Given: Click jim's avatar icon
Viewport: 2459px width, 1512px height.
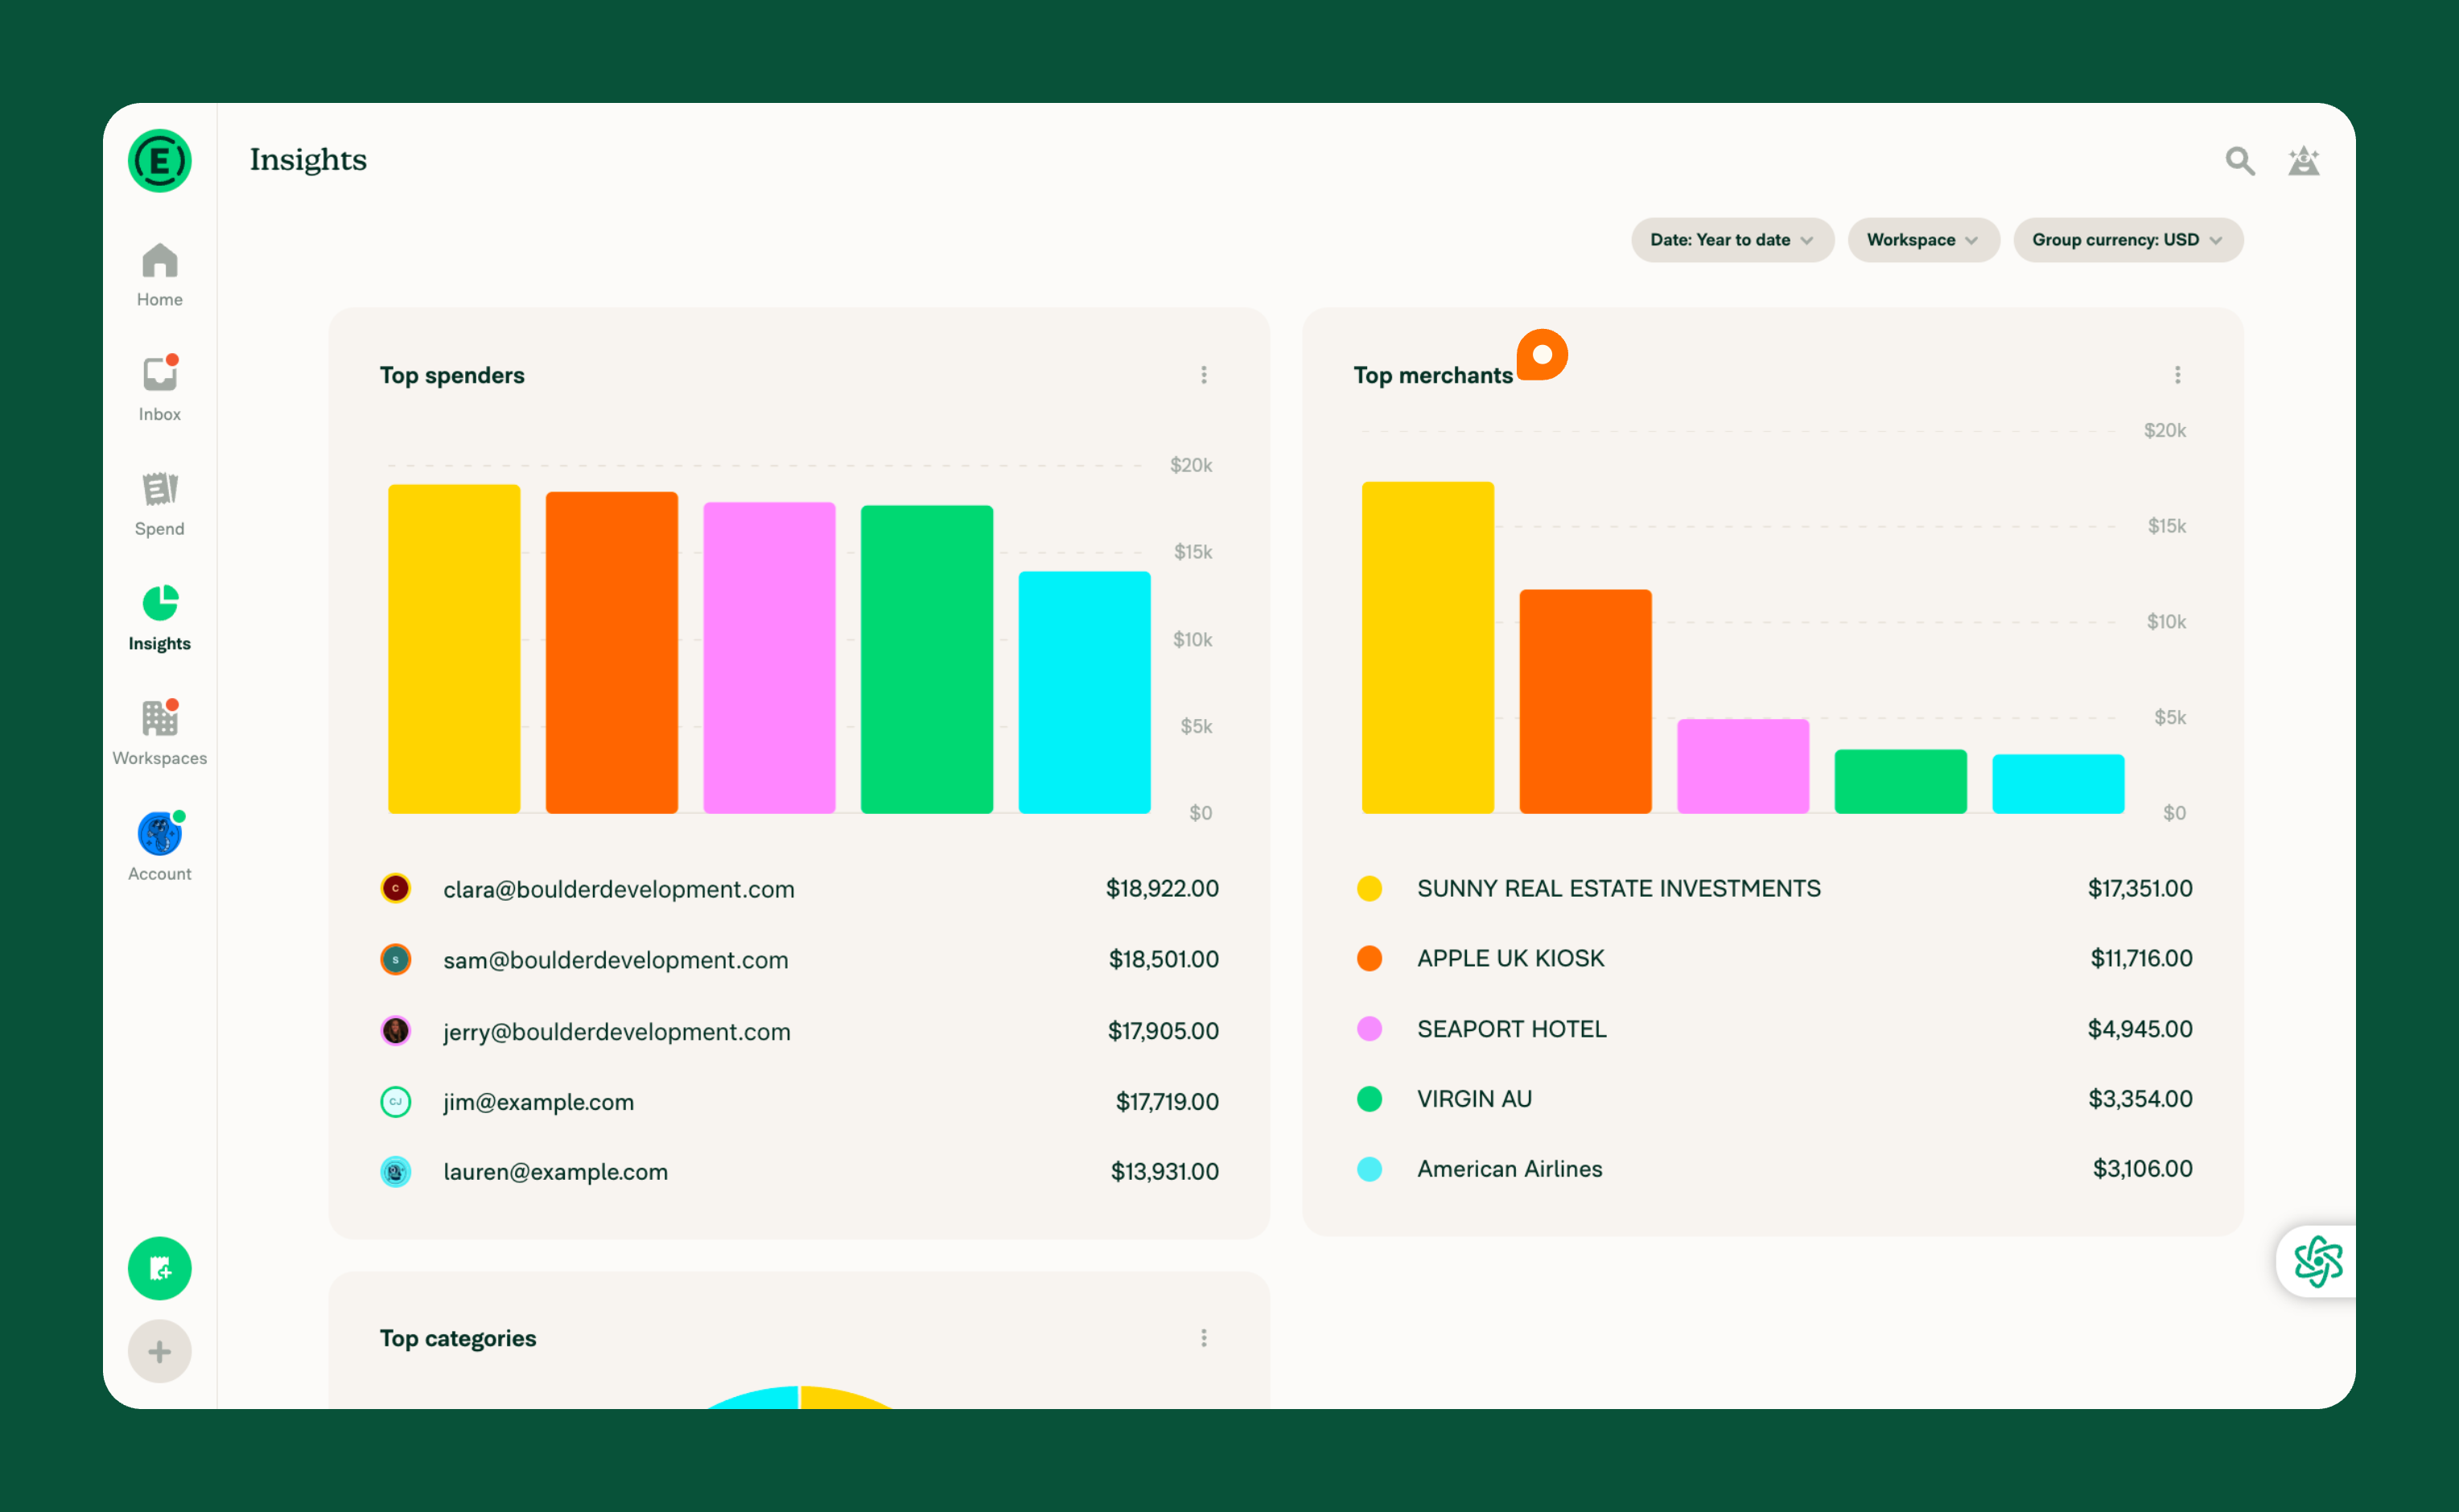Looking at the screenshot, I should click(x=396, y=1101).
